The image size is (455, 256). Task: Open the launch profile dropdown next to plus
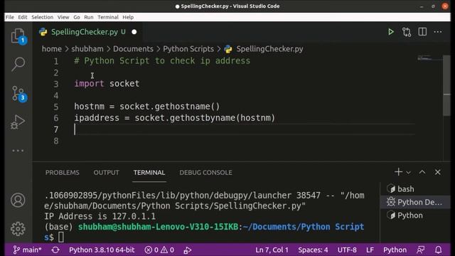[408, 172]
